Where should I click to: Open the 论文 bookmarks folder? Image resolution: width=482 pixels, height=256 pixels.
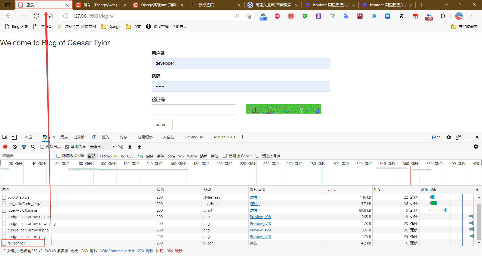pos(133,27)
